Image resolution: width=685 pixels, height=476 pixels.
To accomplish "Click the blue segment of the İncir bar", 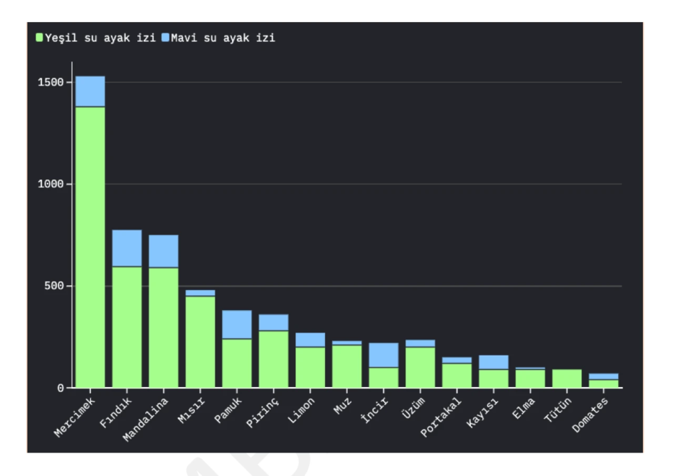I will pyautogui.click(x=383, y=355).
